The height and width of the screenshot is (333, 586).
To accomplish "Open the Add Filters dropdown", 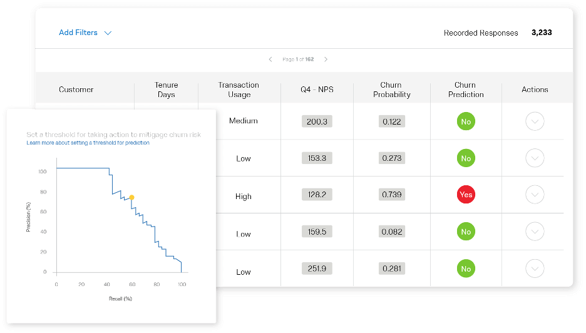I will 85,33.
